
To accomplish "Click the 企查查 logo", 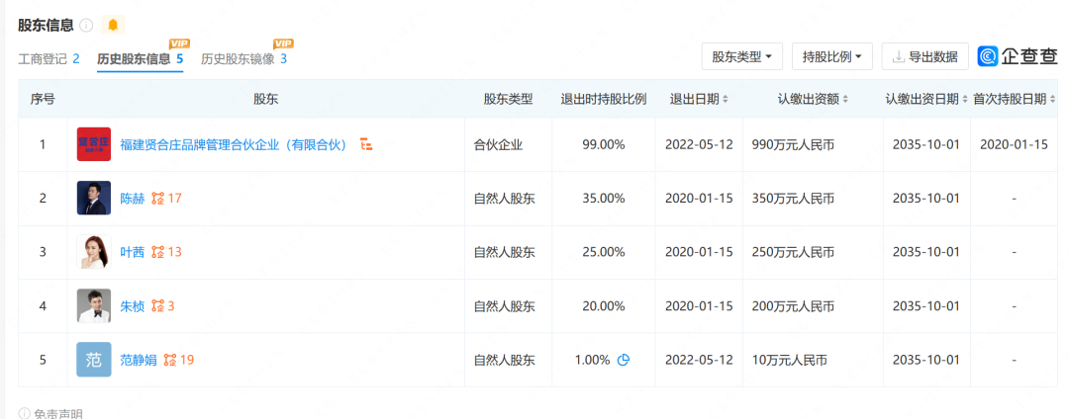I will coord(1017,56).
